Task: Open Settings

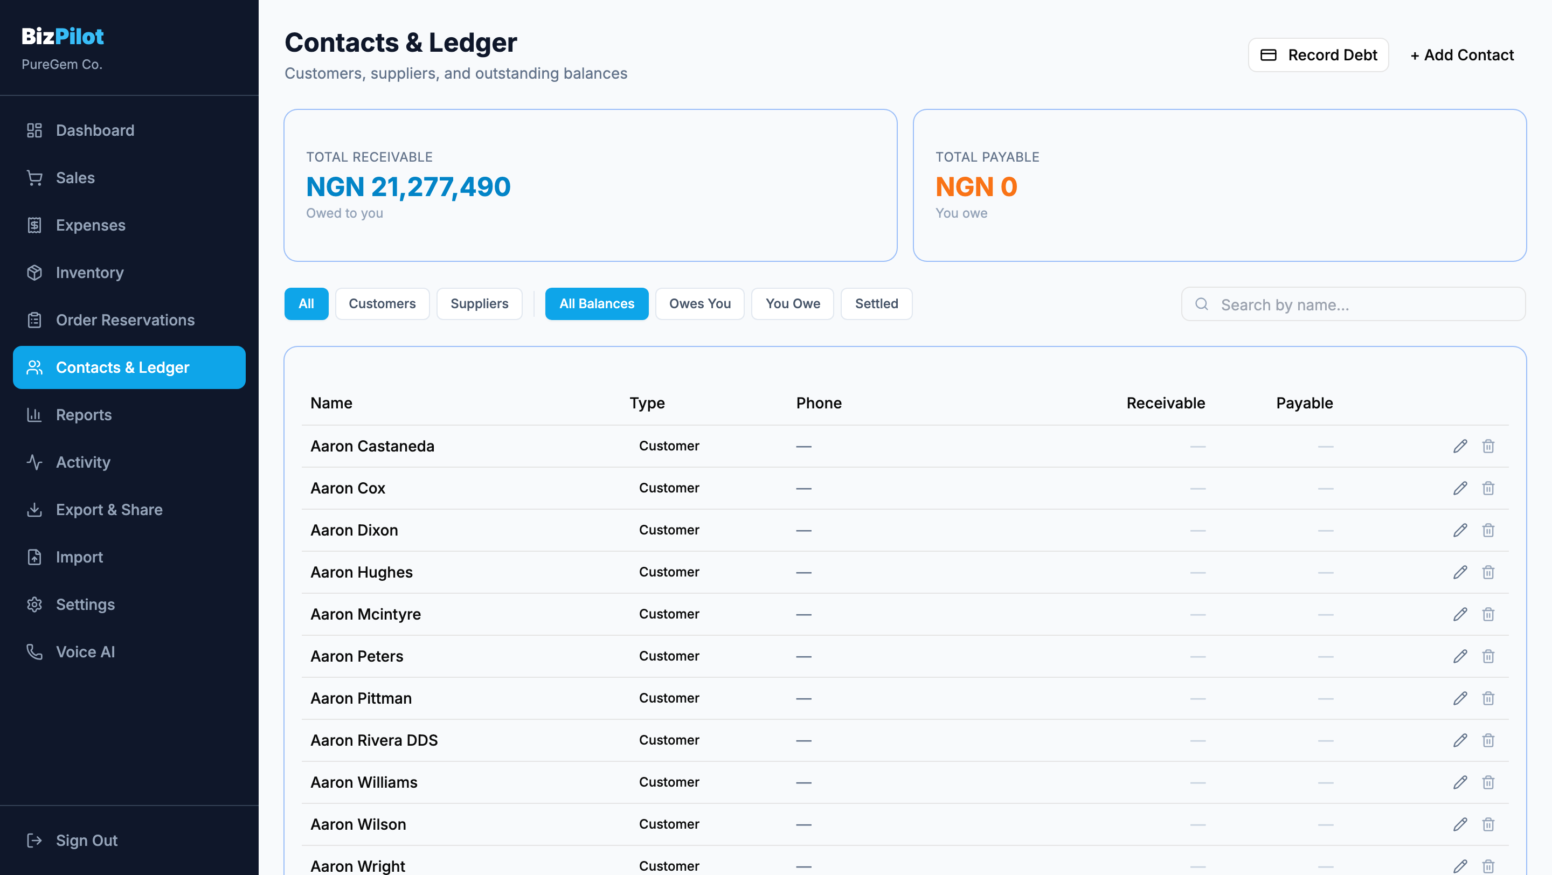Action: tap(129, 605)
